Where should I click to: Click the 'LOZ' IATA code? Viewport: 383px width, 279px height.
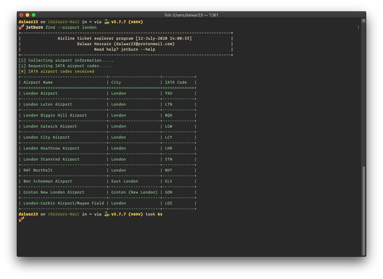(169, 203)
